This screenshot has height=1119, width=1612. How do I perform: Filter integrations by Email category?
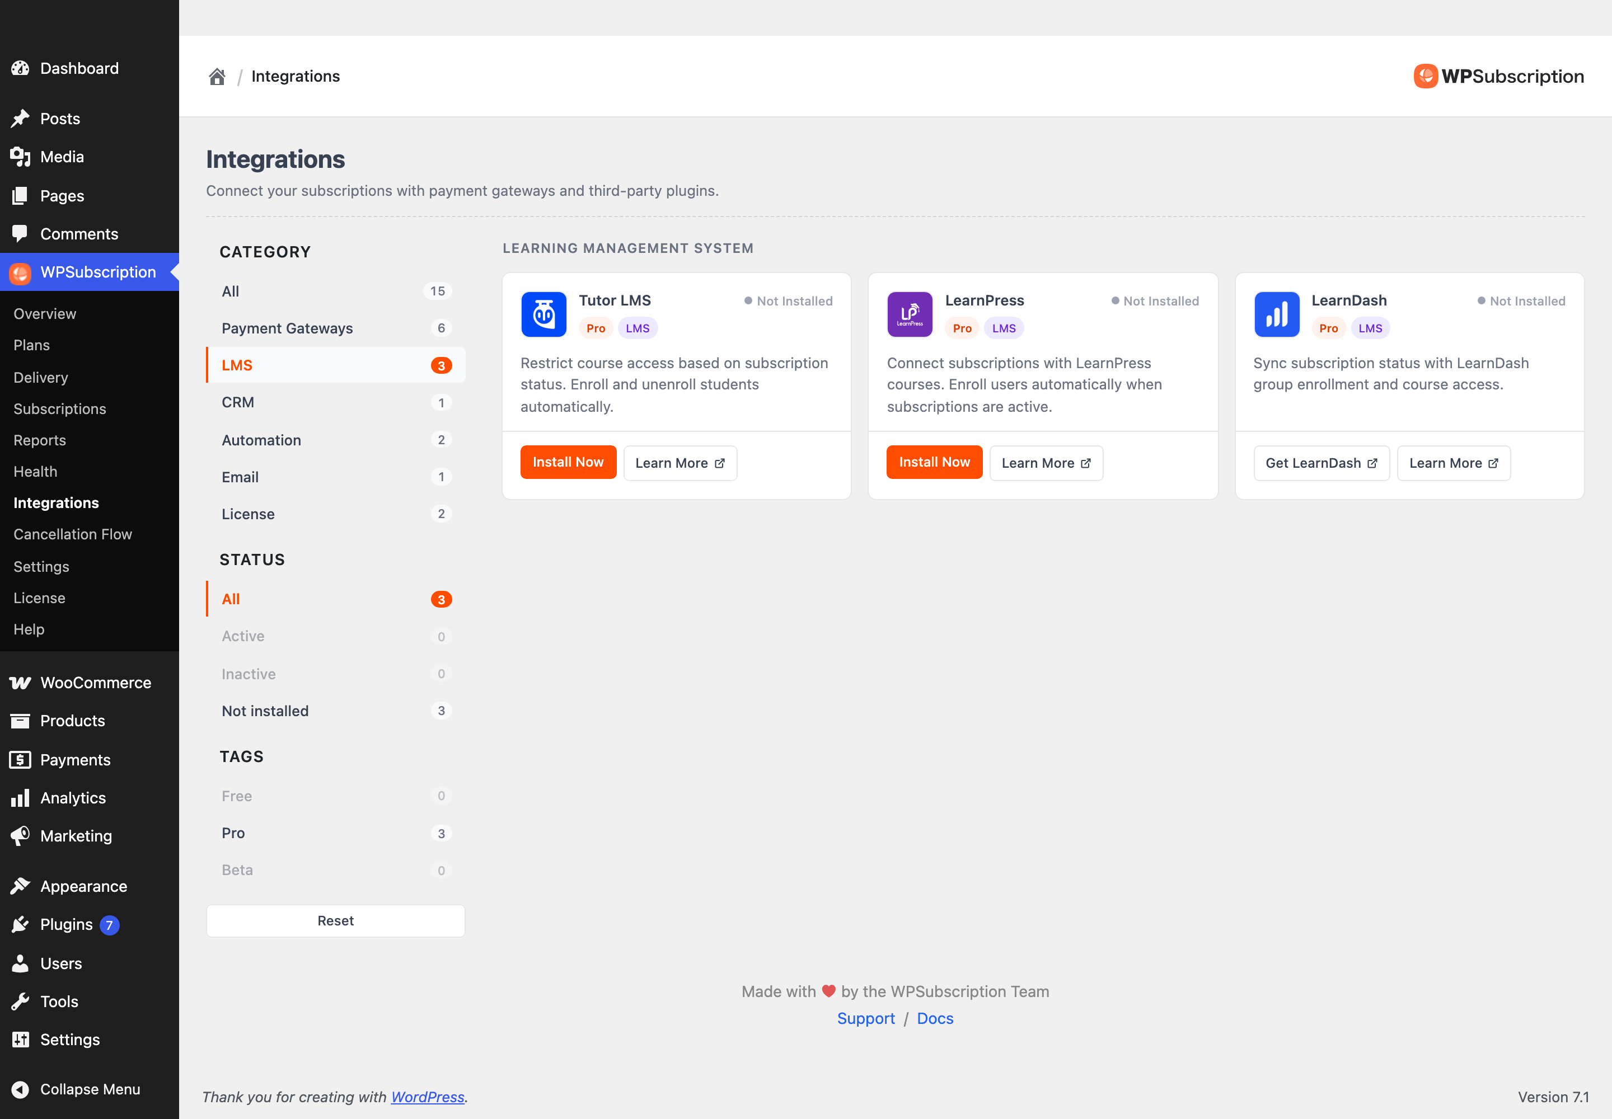(x=335, y=477)
